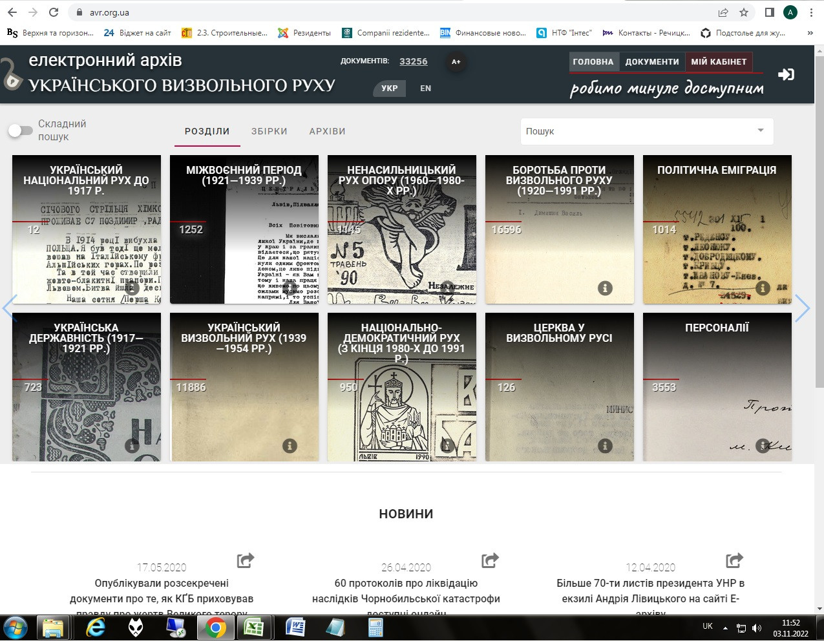Go back in browser history
Image resolution: width=824 pixels, height=643 pixels.
pos(12,12)
